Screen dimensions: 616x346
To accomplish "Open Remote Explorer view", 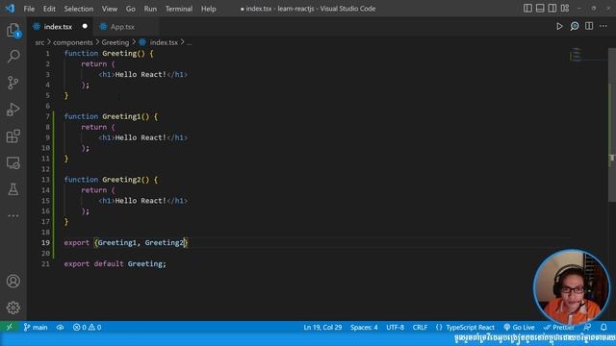I will (13, 162).
